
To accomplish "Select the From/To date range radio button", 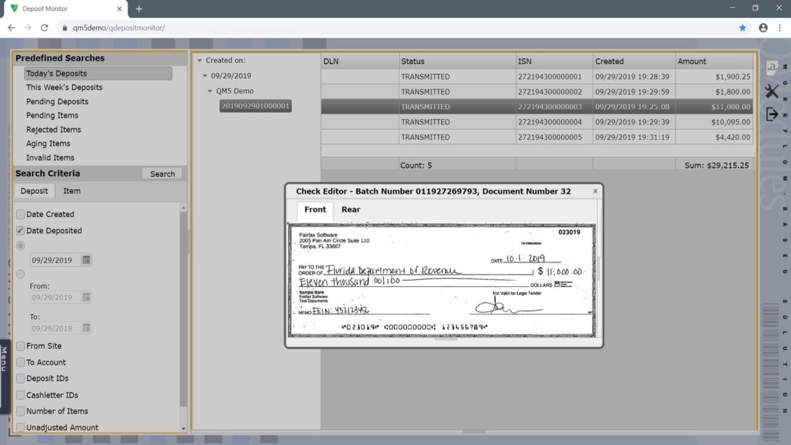I will 20,274.
